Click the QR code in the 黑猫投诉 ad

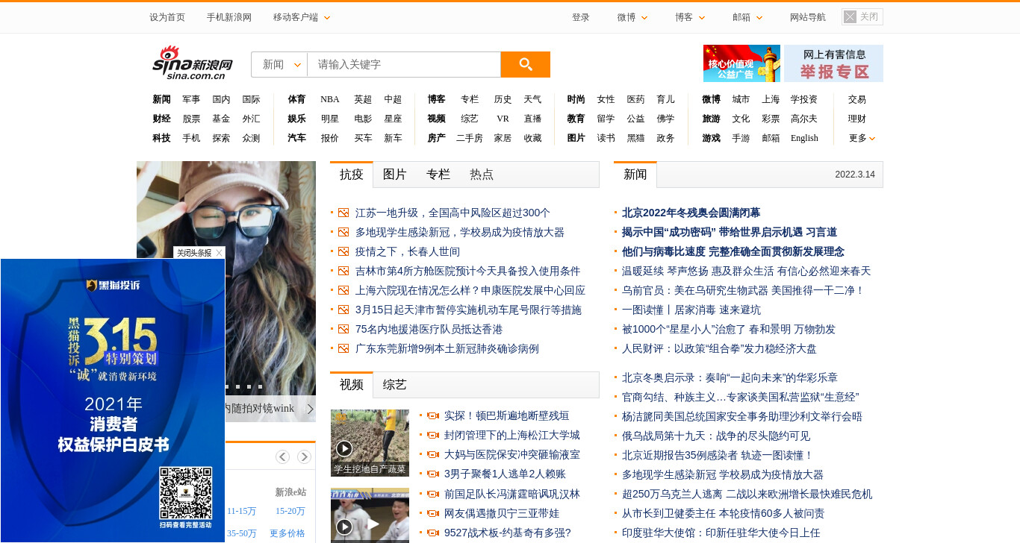click(186, 493)
